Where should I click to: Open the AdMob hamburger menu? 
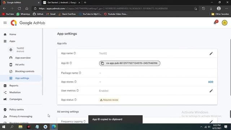pyautogui.click(x=5, y=23)
